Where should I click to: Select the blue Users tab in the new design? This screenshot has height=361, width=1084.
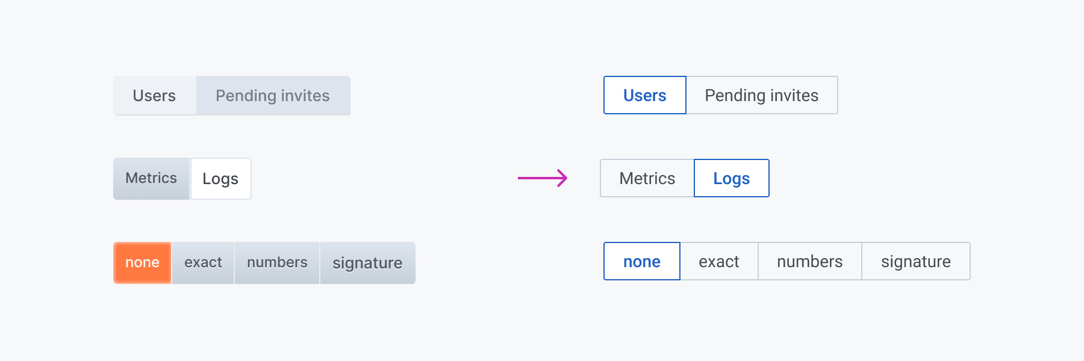[x=644, y=95]
